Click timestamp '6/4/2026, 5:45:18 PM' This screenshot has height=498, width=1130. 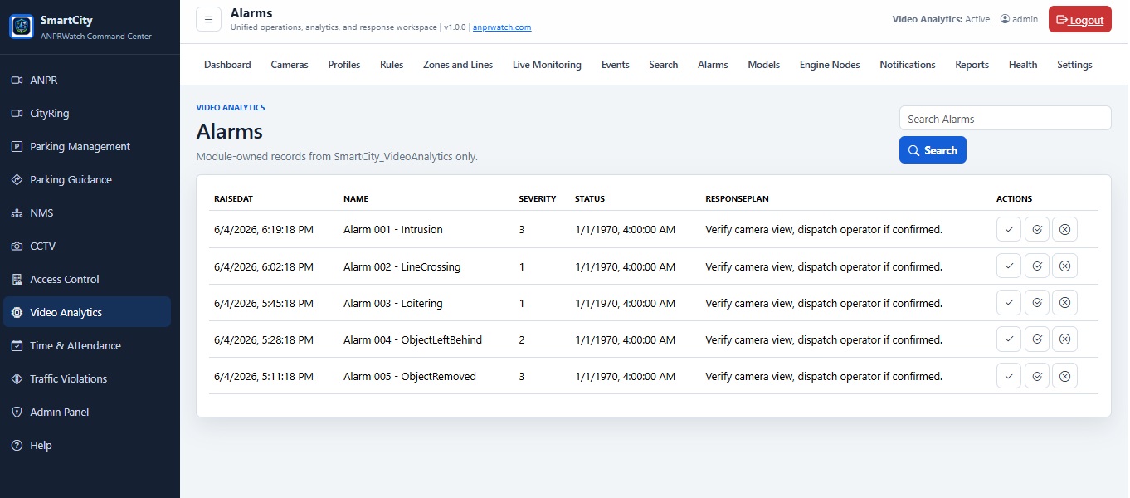(x=264, y=303)
